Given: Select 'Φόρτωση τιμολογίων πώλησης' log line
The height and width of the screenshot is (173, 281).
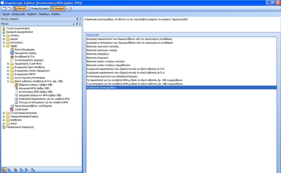Looking at the screenshot, I should [x=181, y=46].
